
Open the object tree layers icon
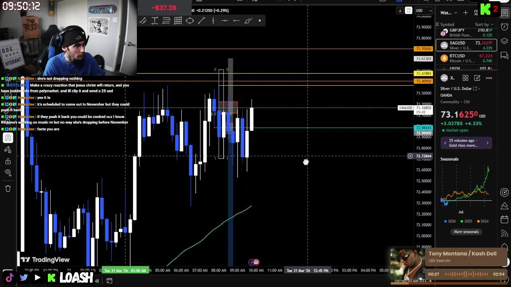point(505,41)
